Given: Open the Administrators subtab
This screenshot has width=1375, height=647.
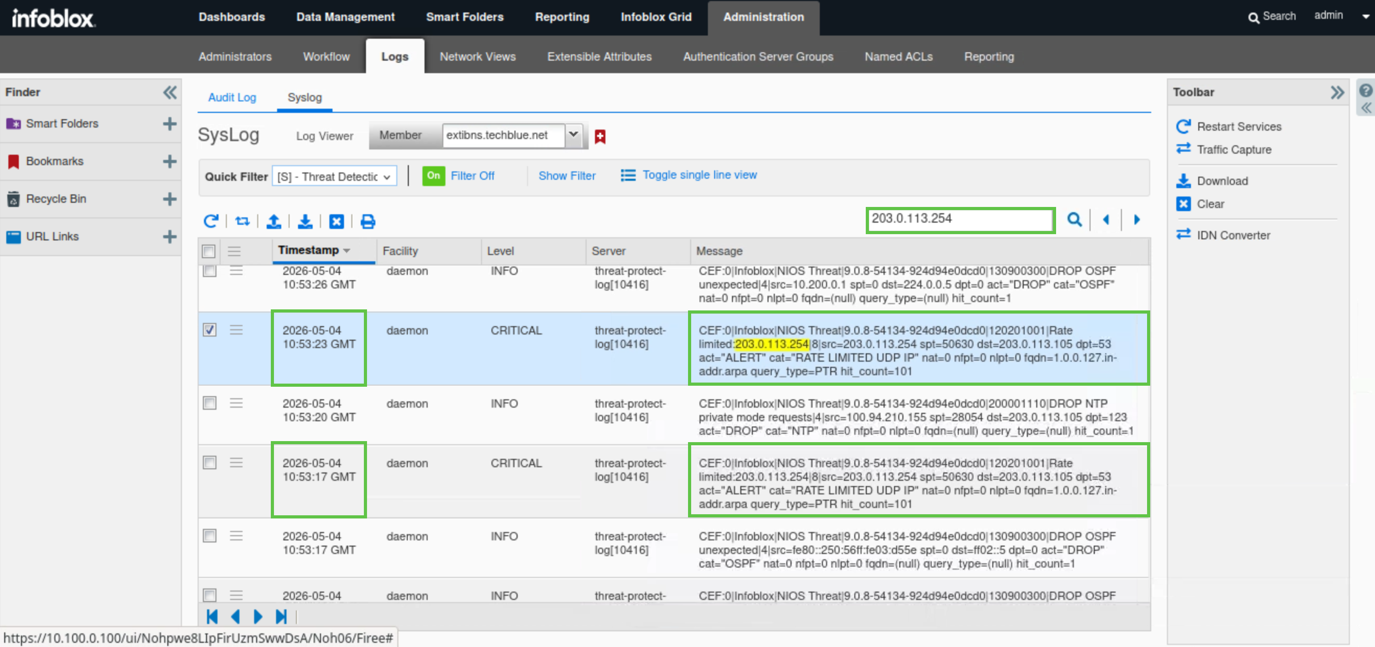Looking at the screenshot, I should (235, 56).
